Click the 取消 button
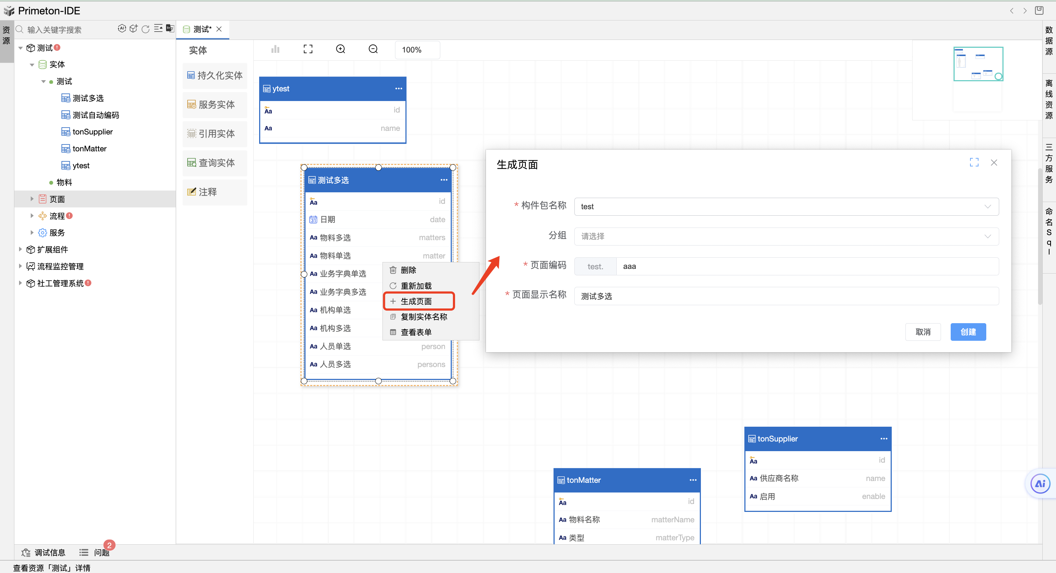This screenshot has width=1056, height=573. pos(923,332)
